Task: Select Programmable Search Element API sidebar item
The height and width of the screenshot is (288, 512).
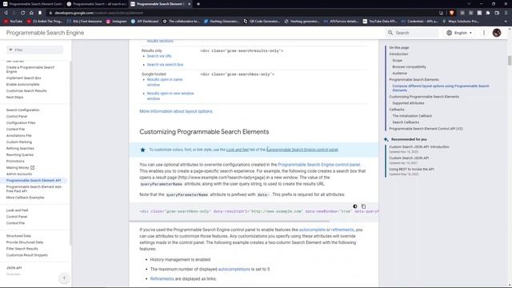Action: [34, 180]
